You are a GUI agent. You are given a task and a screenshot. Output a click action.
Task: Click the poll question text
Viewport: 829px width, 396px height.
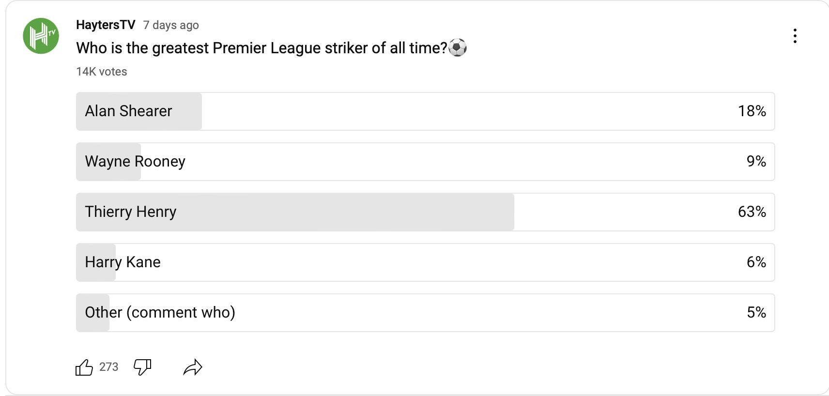click(x=261, y=48)
